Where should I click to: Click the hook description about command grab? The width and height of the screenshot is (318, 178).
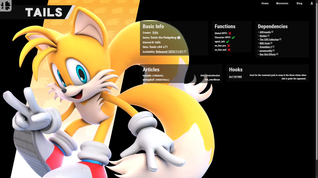[278, 77]
